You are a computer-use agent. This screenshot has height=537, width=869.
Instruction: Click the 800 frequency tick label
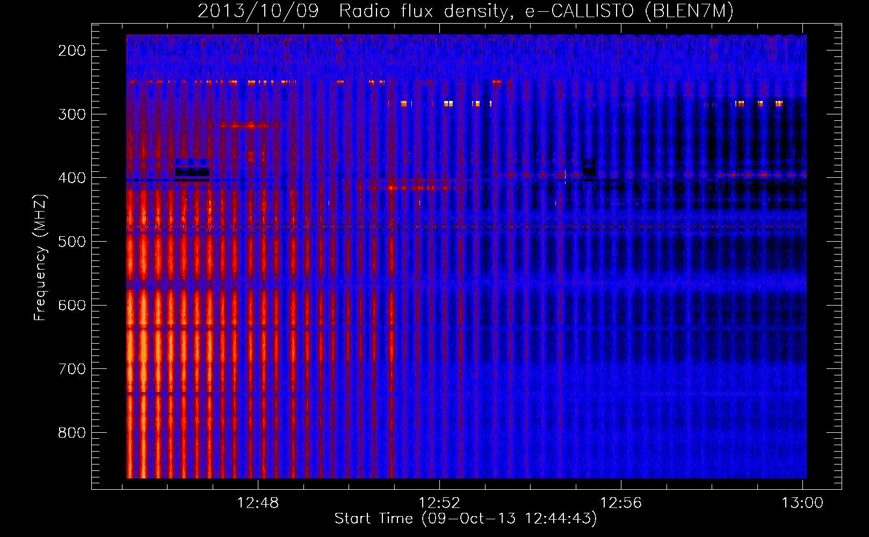point(72,433)
